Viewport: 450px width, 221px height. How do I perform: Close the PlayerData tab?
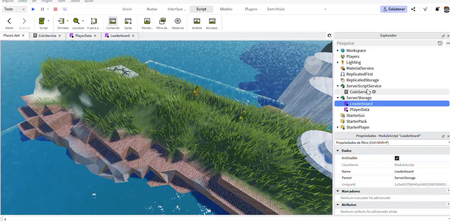coord(95,36)
